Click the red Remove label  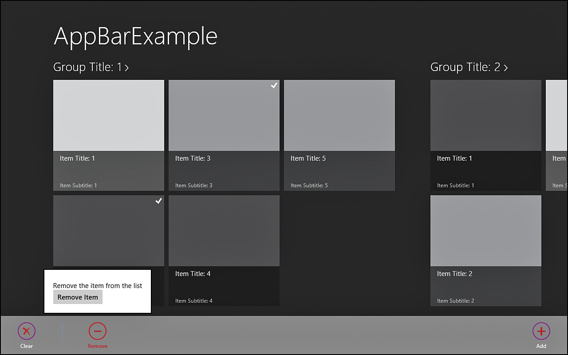click(98, 346)
